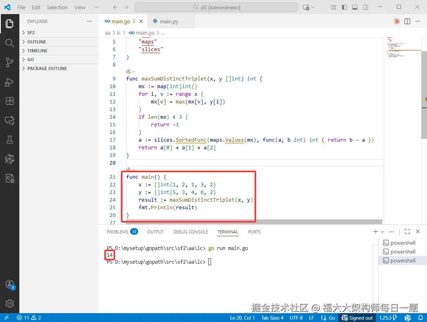
Task: Close the bottom panel
Action: (418, 231)
